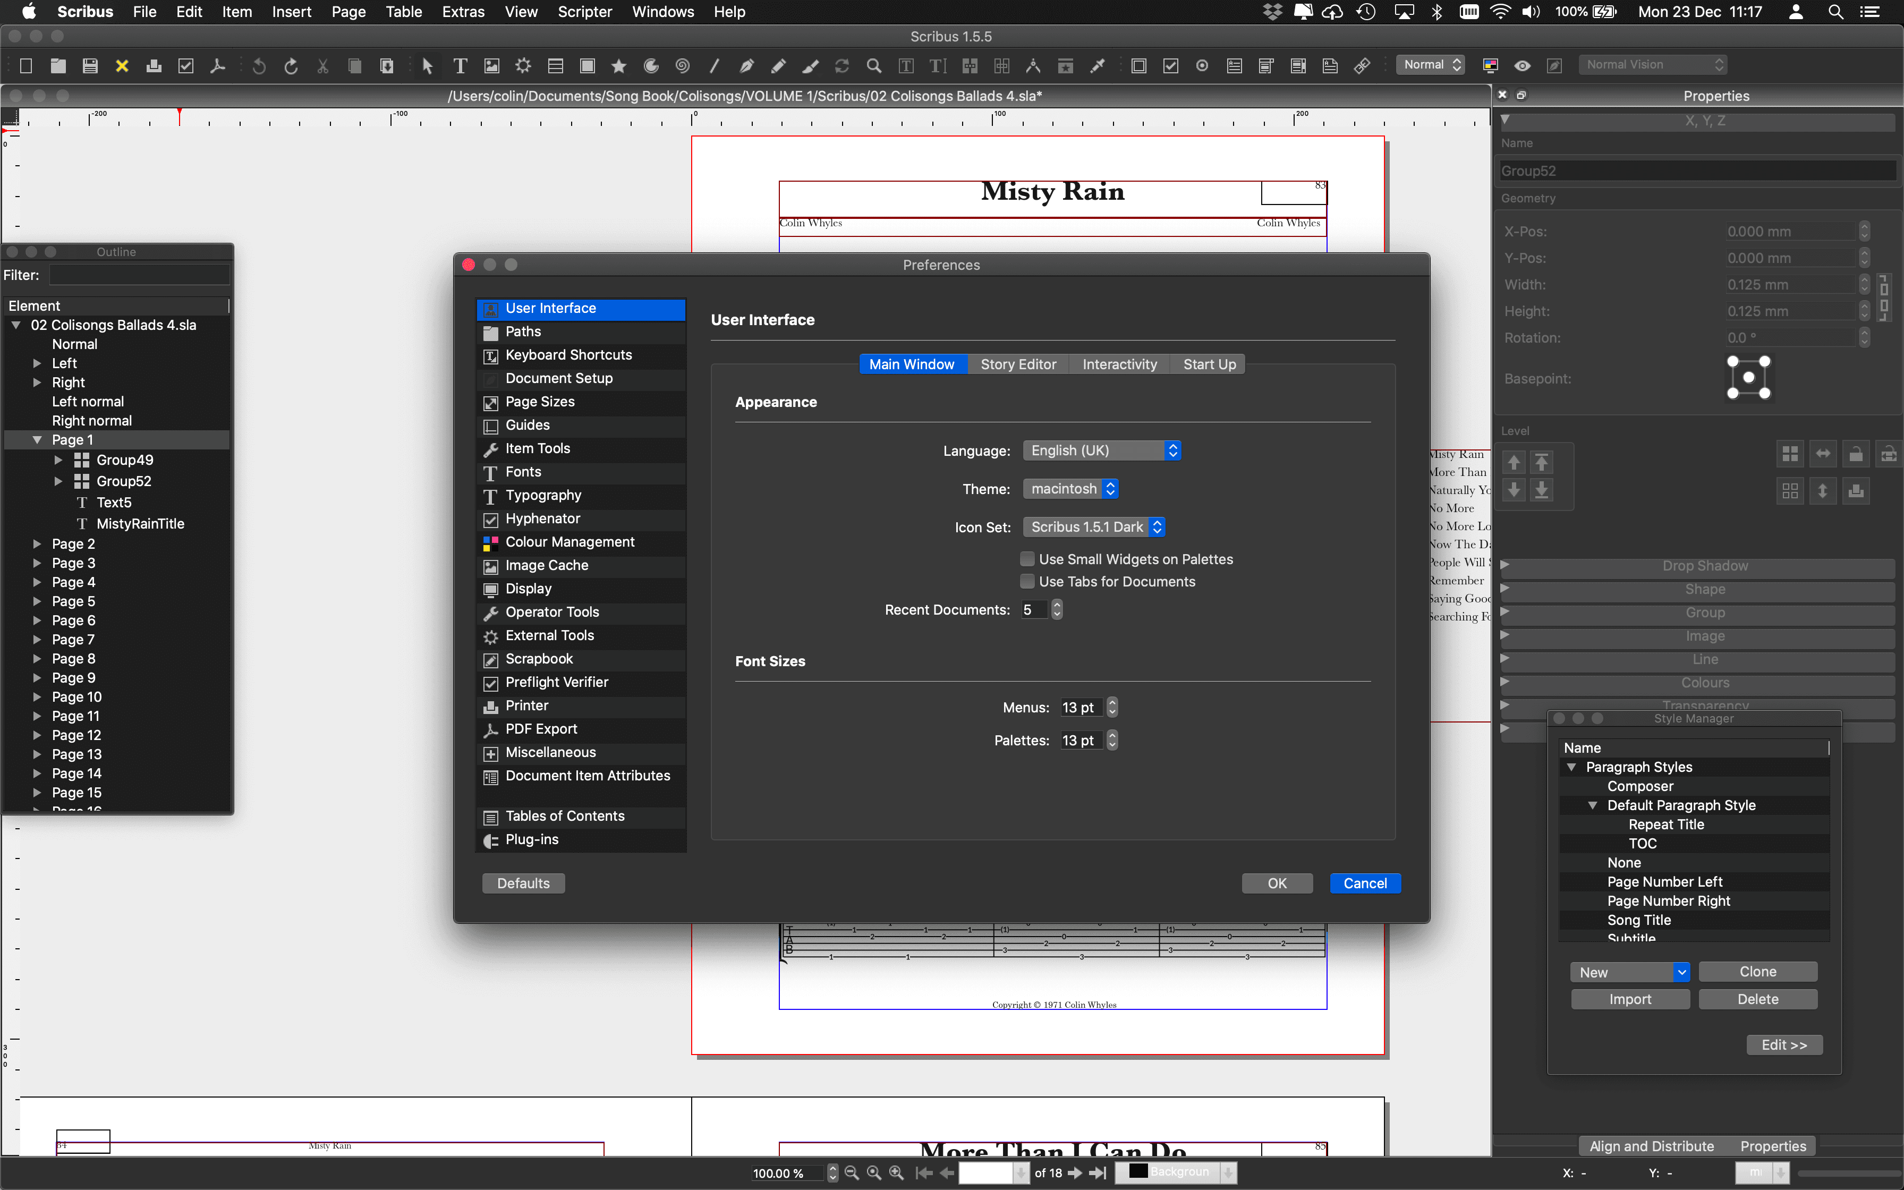Click the Outline Filter input field
Viewport: 1904px width, 1190px height.
coord(139,275)
